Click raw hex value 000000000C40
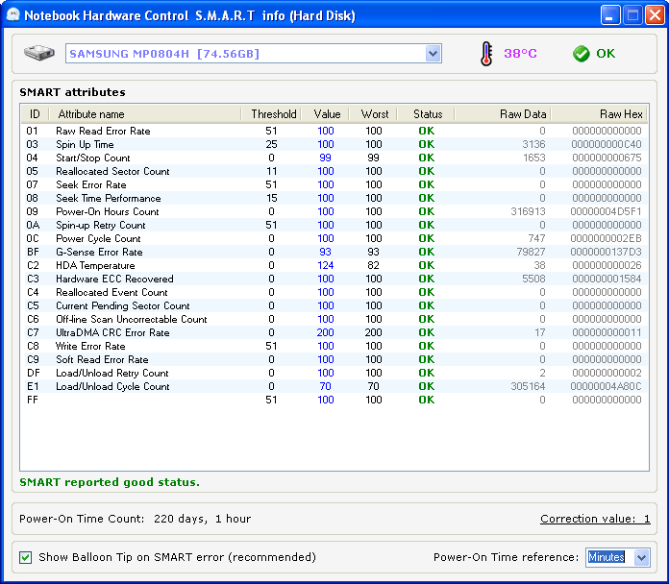 (607, 144)
